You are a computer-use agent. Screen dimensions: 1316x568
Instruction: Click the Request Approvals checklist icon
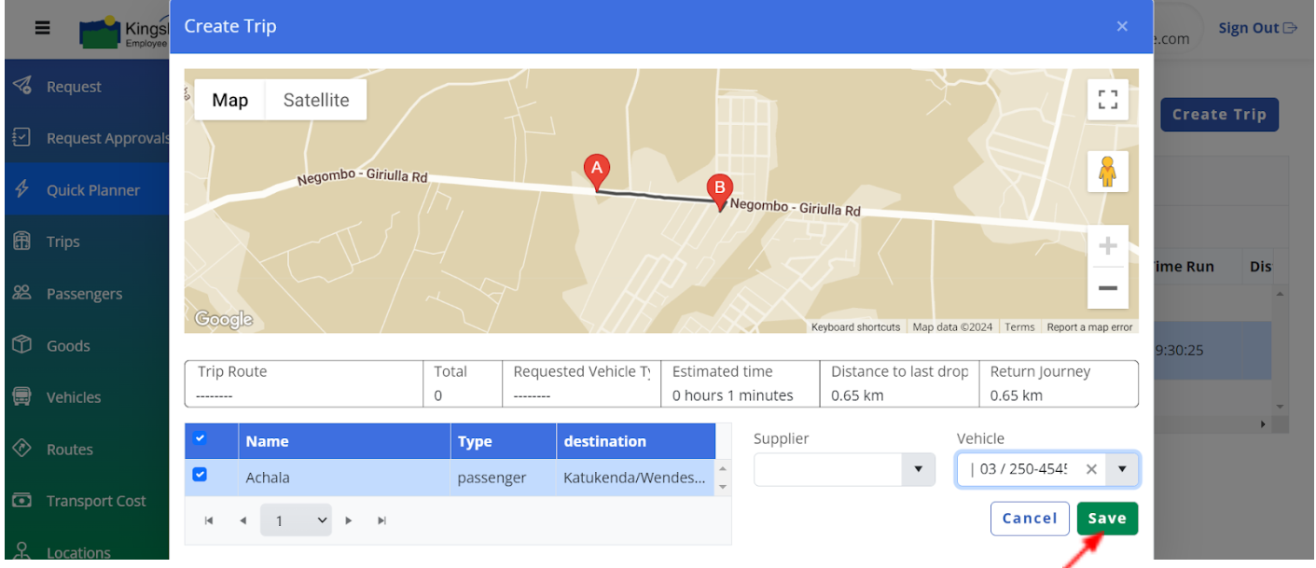(22, 138)
